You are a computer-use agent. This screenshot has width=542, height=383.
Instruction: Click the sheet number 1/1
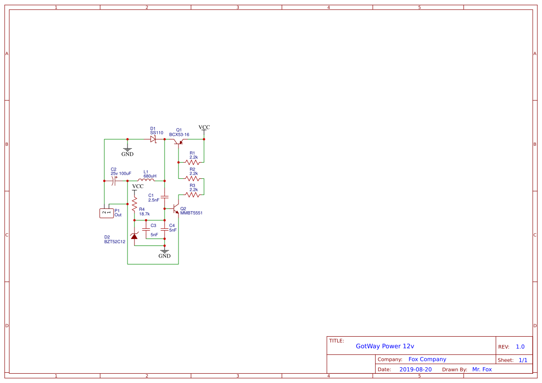[523, 360]
